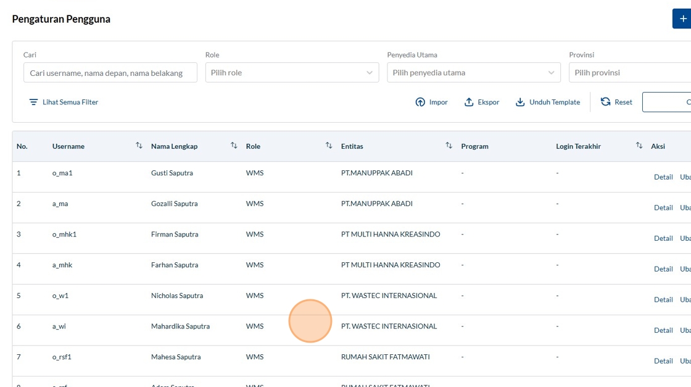This screenshot has width=691, height=387.
Task: Expand the Pilih role dropdown
Action: (292, 73)
